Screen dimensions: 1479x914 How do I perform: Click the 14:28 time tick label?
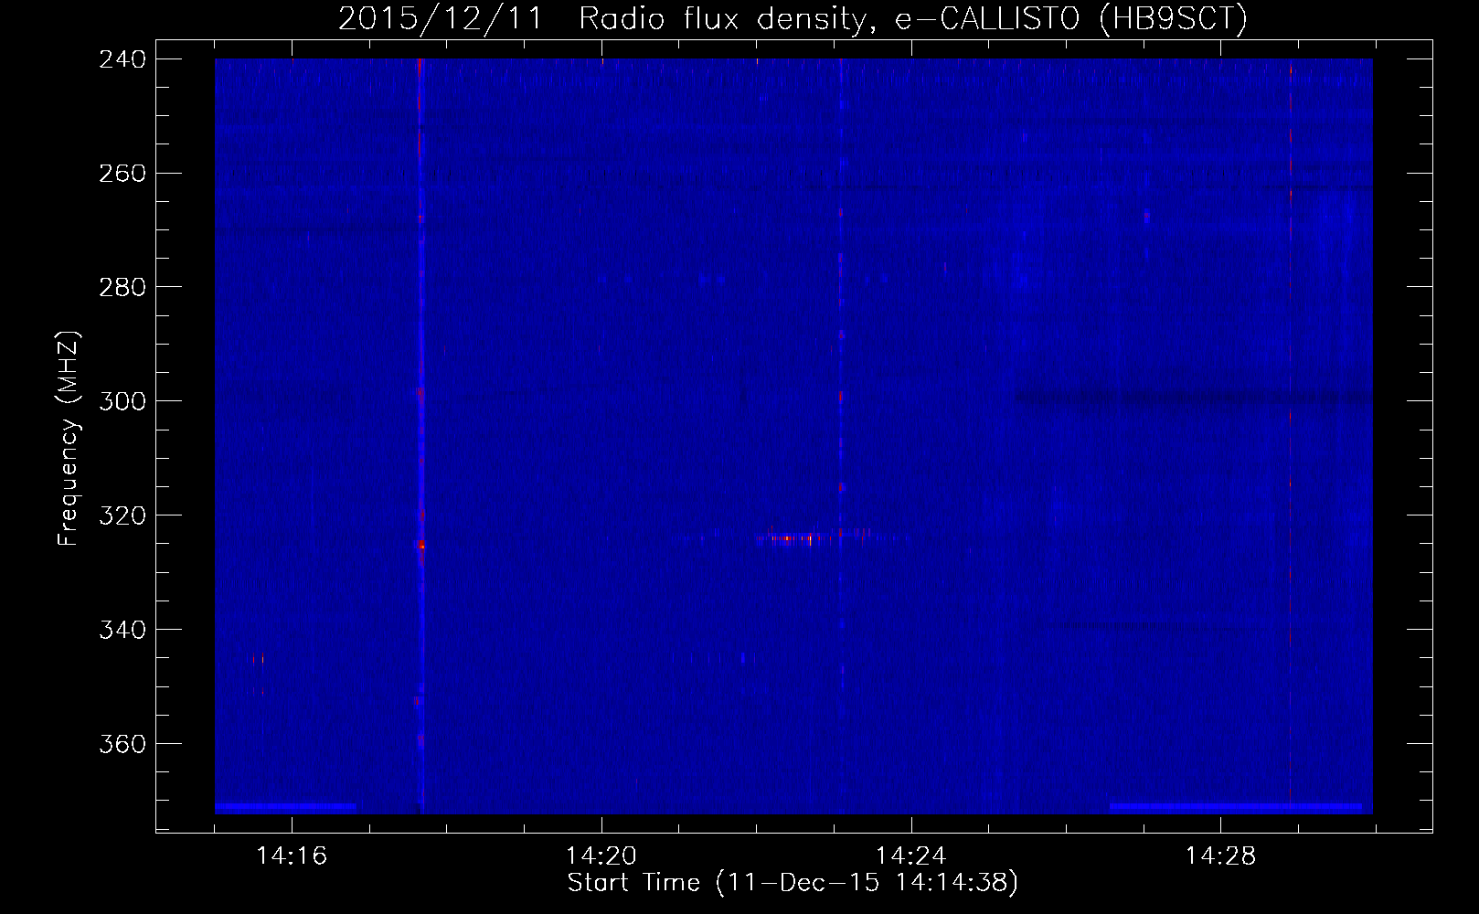coord(1221,856)
